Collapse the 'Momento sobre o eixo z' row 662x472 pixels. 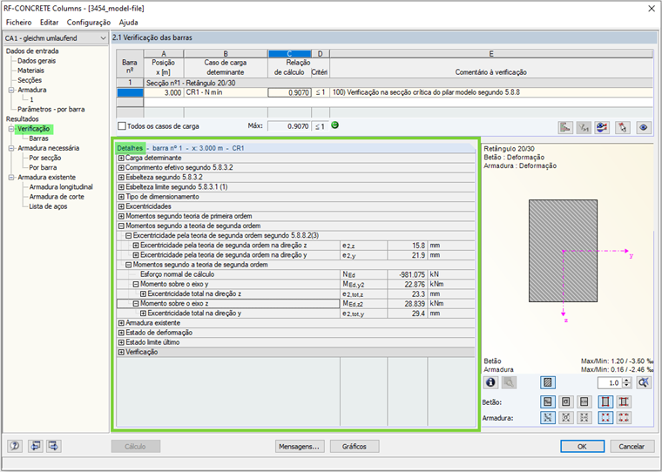click(136, 304)
